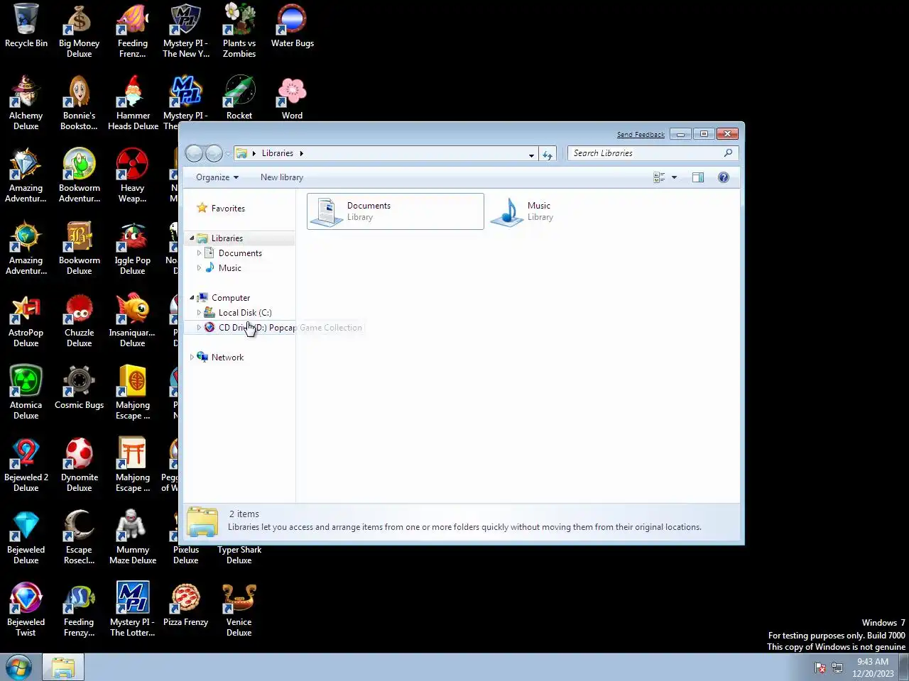Click Libraries in the address breadcrumb

pyautogui.click(x=277, y=153)
